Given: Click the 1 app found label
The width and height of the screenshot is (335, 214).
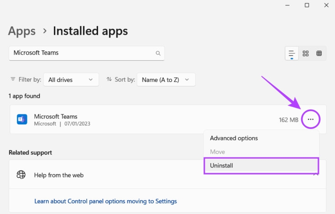Looking at the screenshot, I should click(24, 96).
